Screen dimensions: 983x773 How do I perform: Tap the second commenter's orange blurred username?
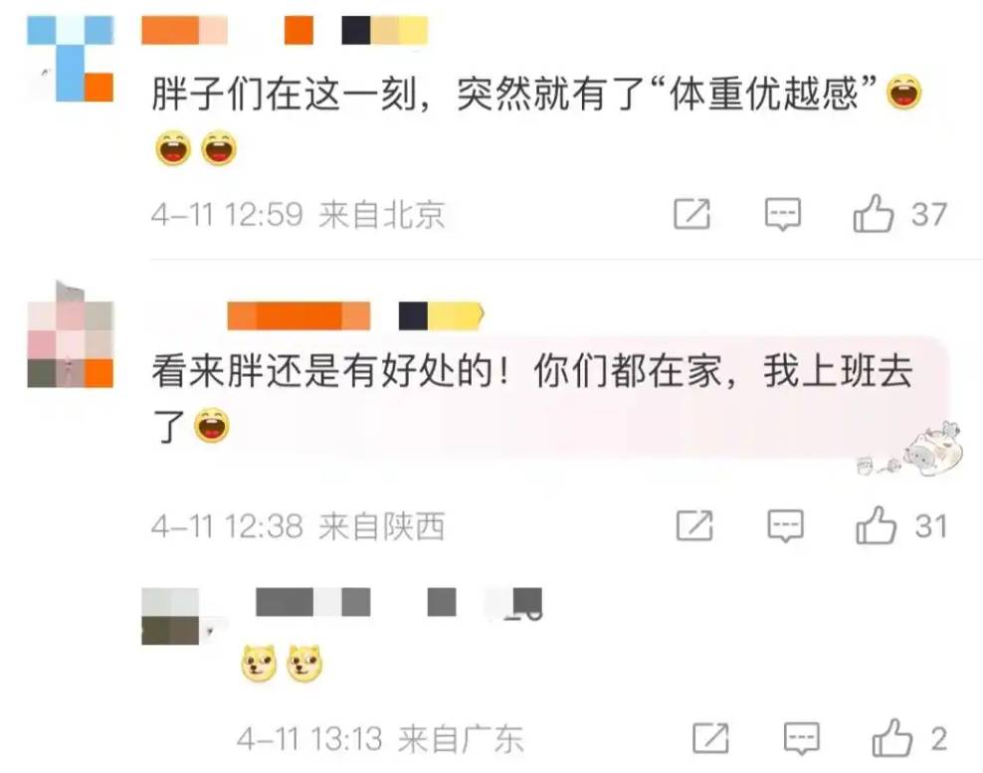tap(298, 316)
